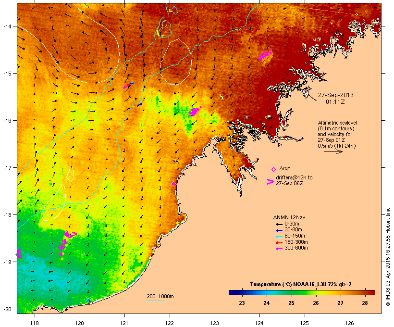This screenshot has height=327, width=394.
Task: Click the magenta drifters arrowhead legend symbol
Action: tap(270, 182)
